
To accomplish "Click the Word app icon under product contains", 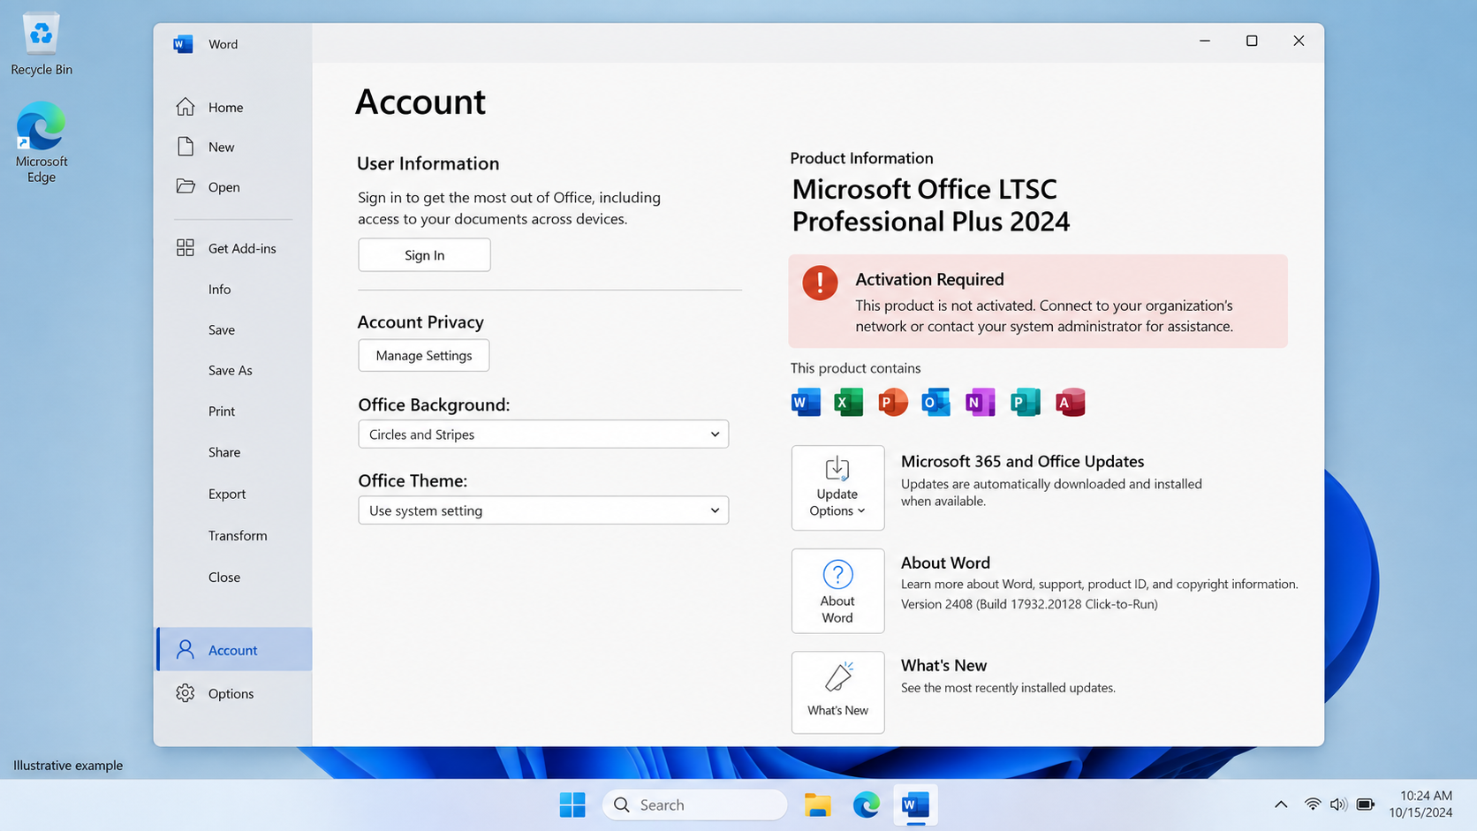I will [806, 403].
